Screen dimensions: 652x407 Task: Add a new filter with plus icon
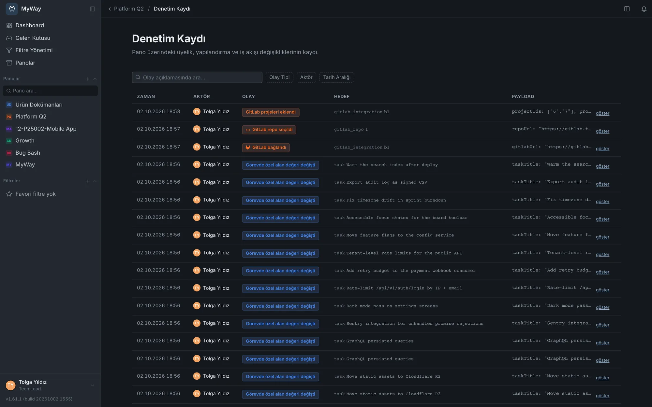point(87,181)
